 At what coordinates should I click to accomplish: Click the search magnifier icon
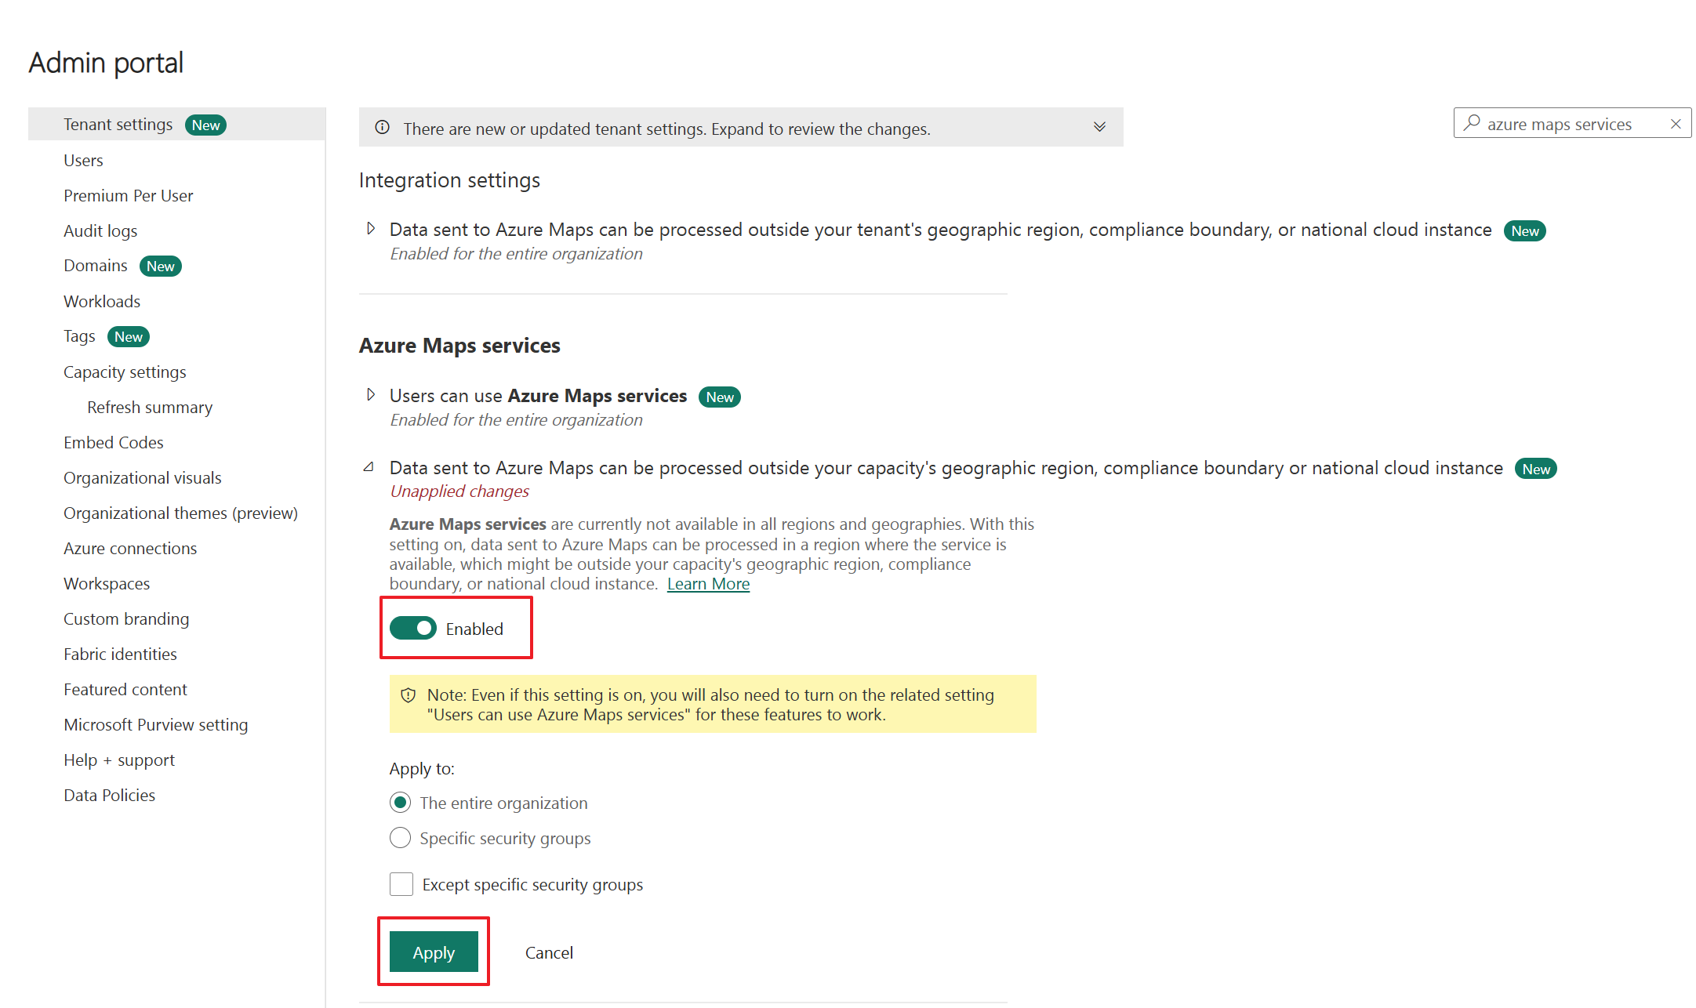click(x=1472, y=123)
